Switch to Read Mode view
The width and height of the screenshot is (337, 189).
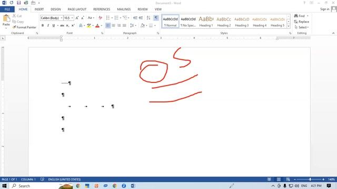[269, 180]
